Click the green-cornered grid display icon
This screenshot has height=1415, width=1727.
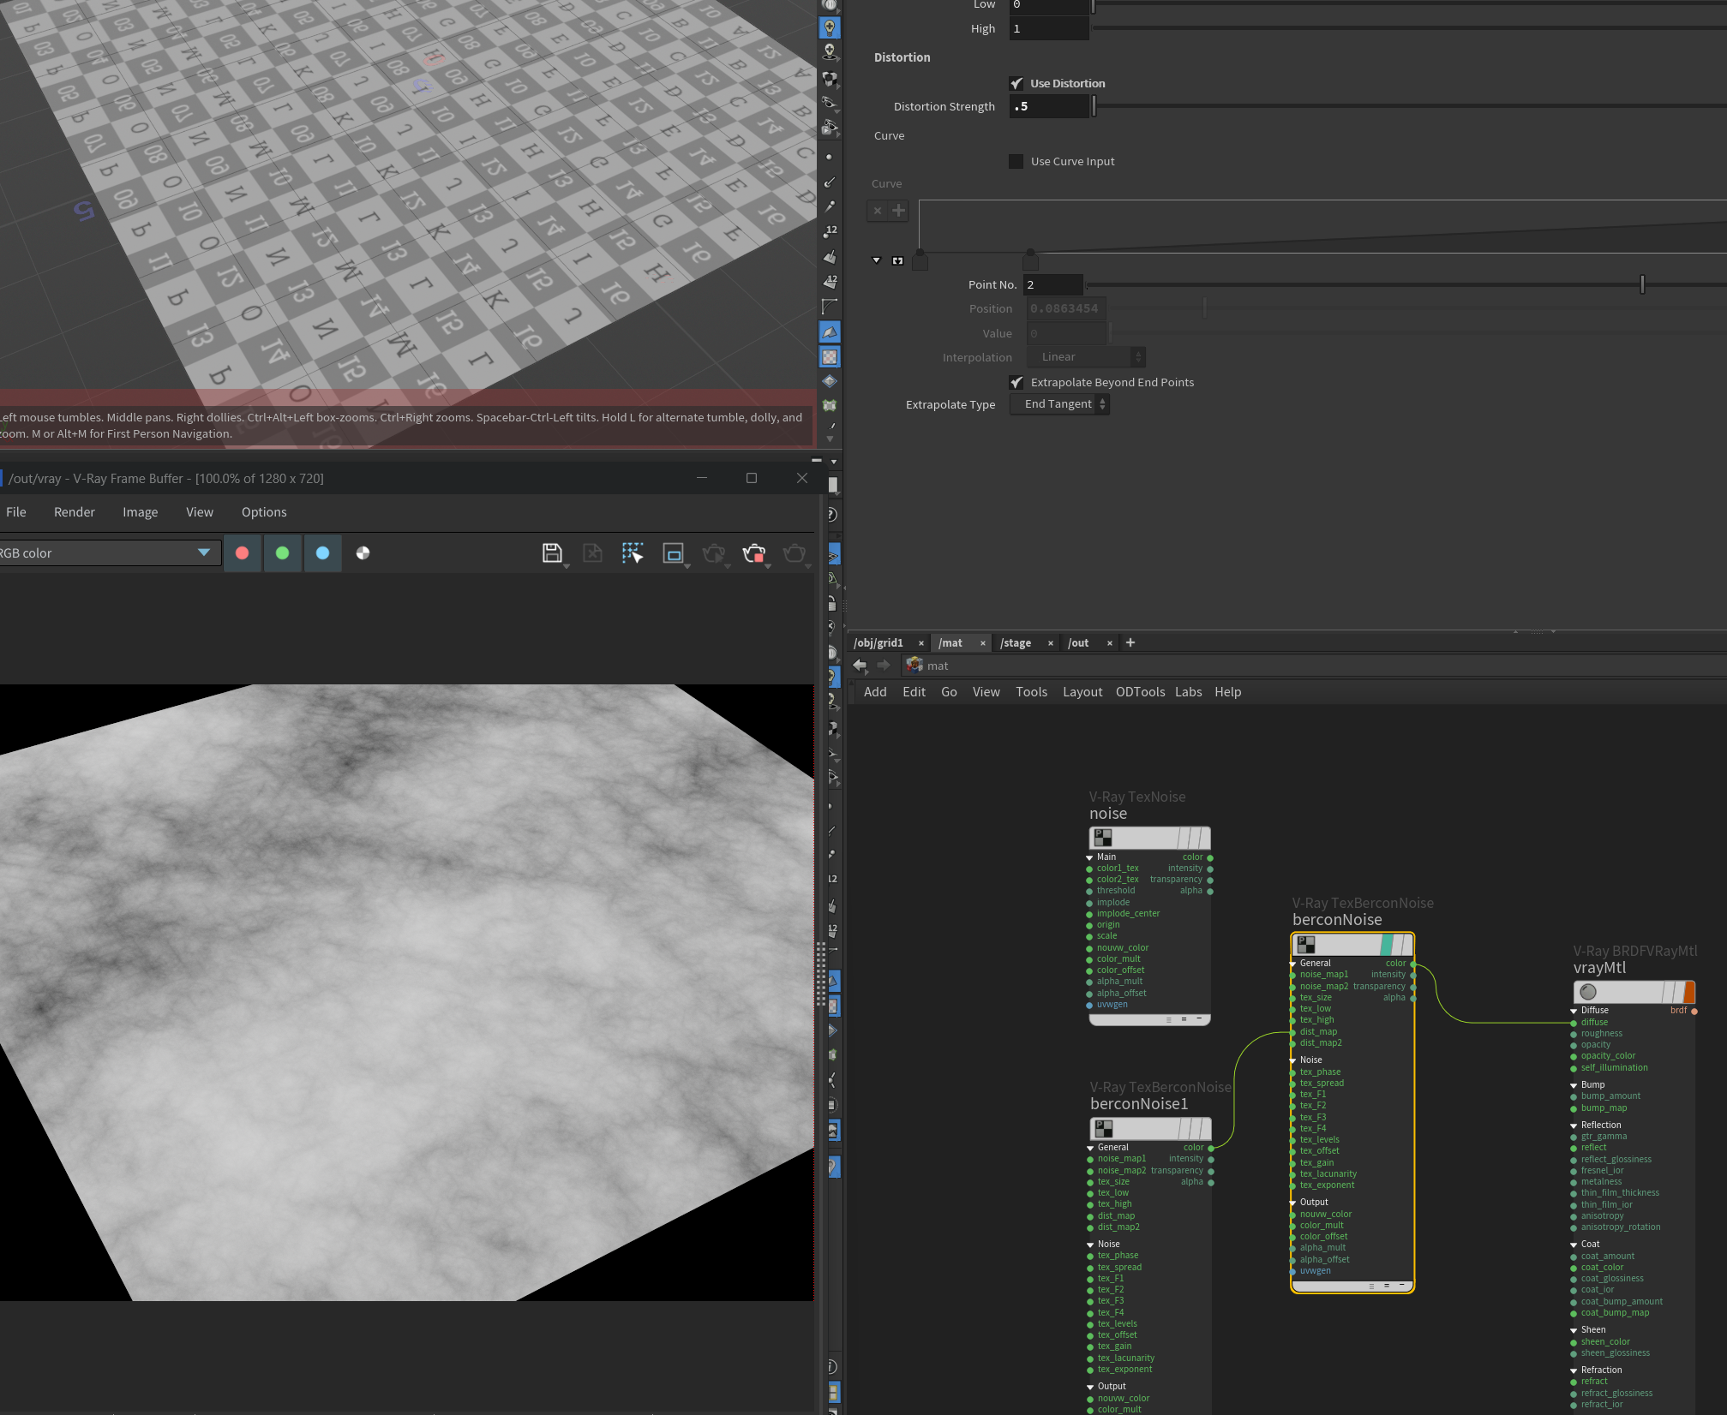click(830, 405)
